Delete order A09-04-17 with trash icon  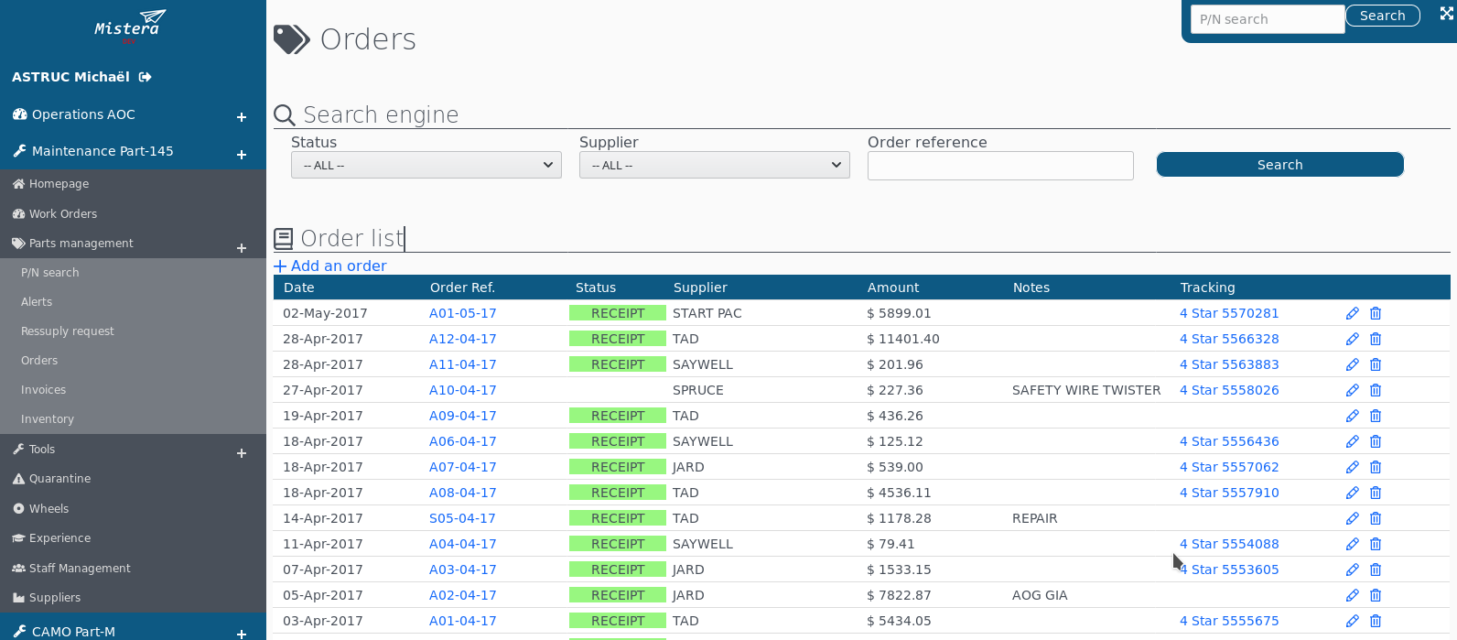pos(1375,416)
